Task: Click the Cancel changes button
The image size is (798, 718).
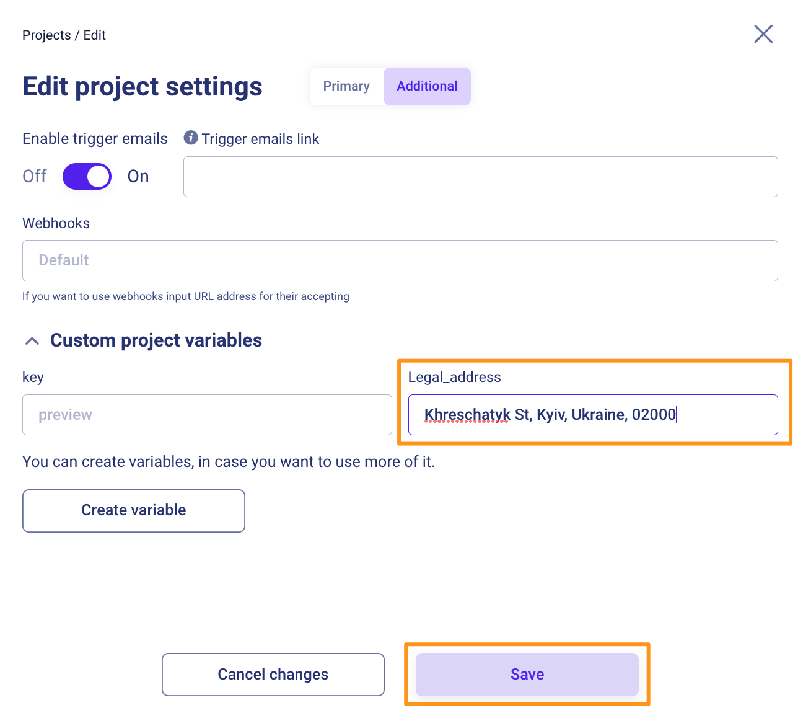Action: (x=273, y=674)
